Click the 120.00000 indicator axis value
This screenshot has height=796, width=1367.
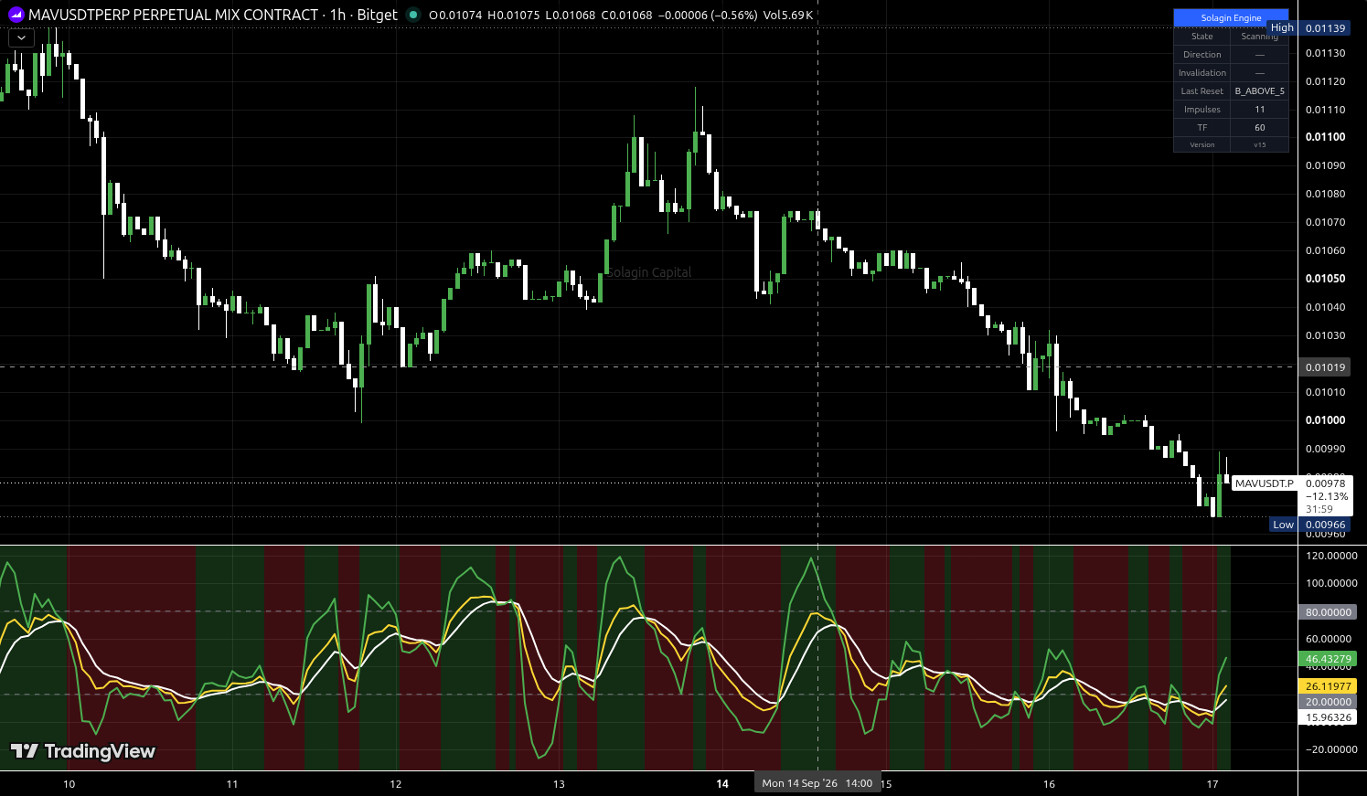tap(1331, 556)
